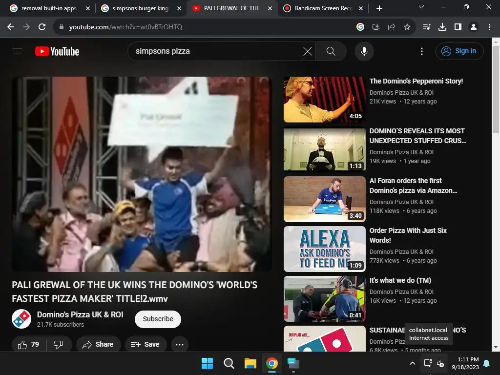Click the muted volume tray icon
The width and height of the screenshot is (500, 375).
point(440,363)
